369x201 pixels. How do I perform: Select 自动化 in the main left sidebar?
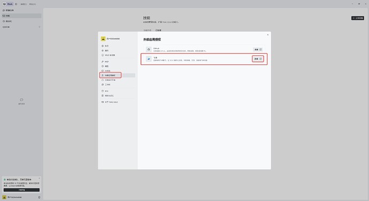[21, 21]
